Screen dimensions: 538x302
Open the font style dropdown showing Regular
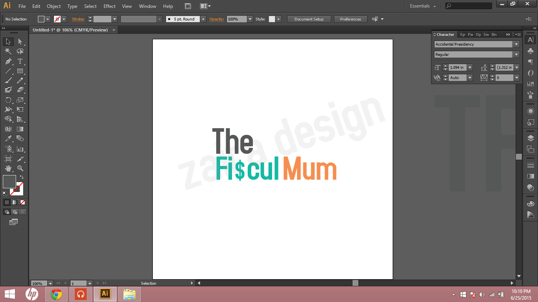click(x=516, y=54)
